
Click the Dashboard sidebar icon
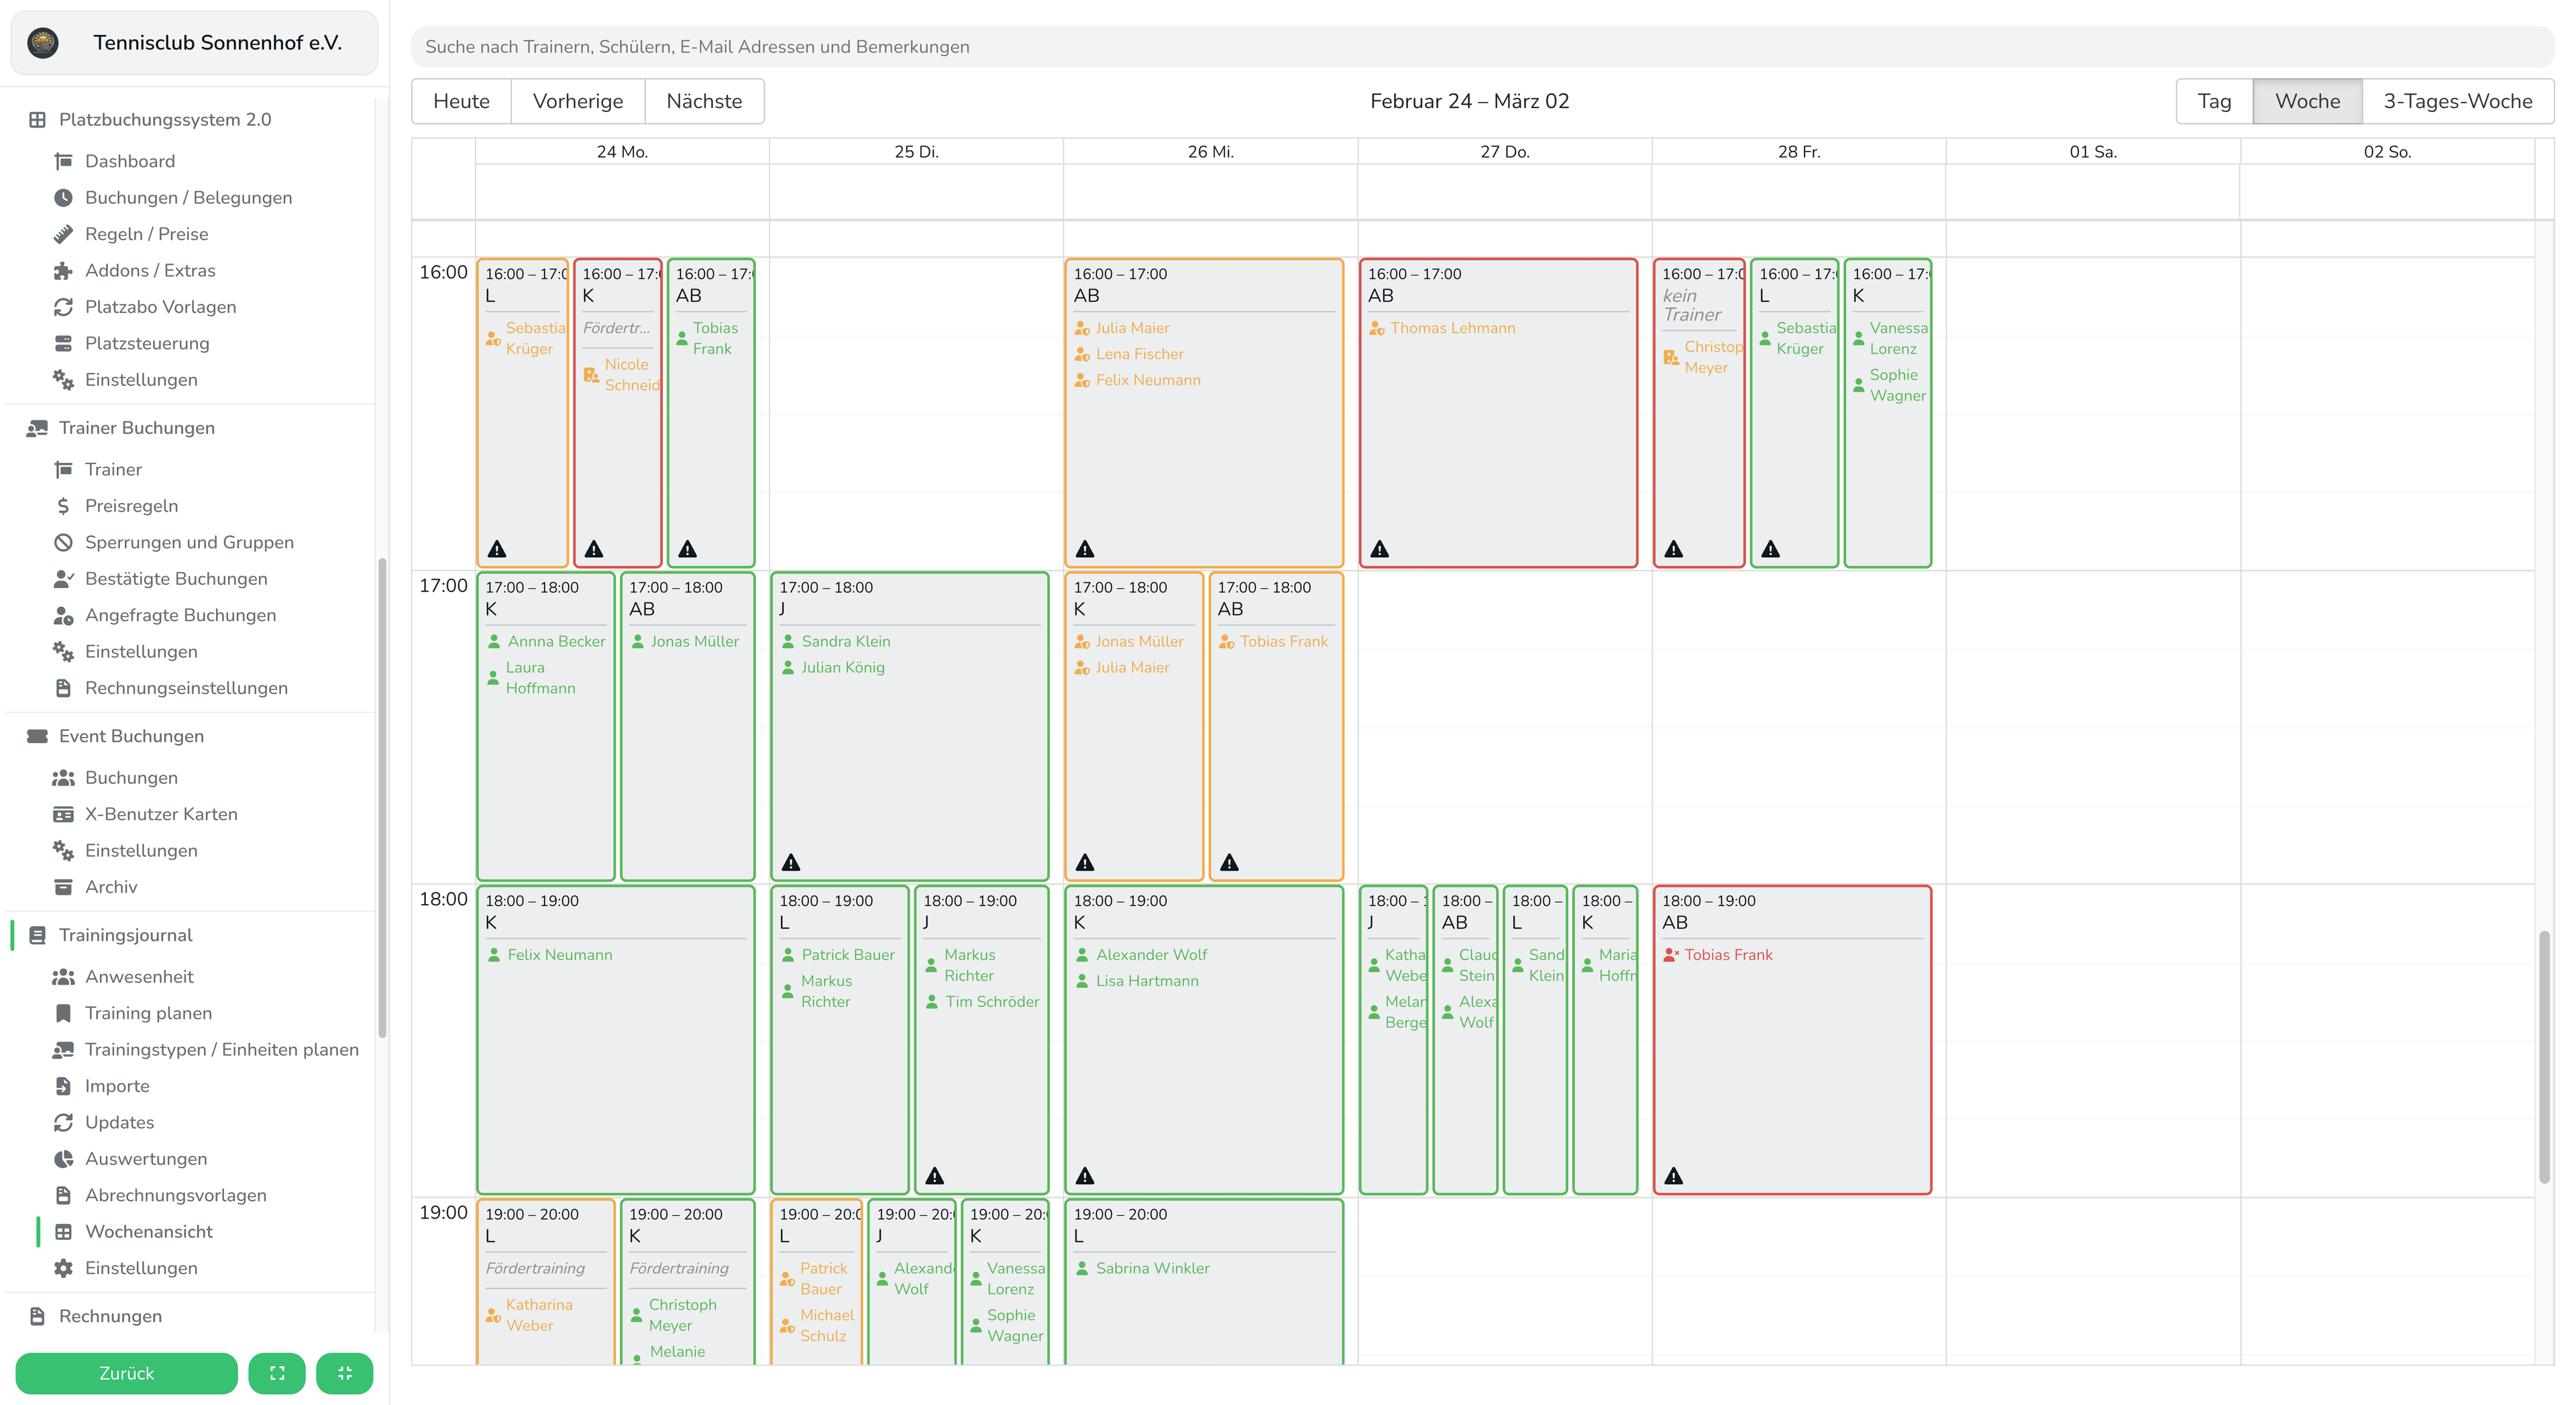(63, 161)
